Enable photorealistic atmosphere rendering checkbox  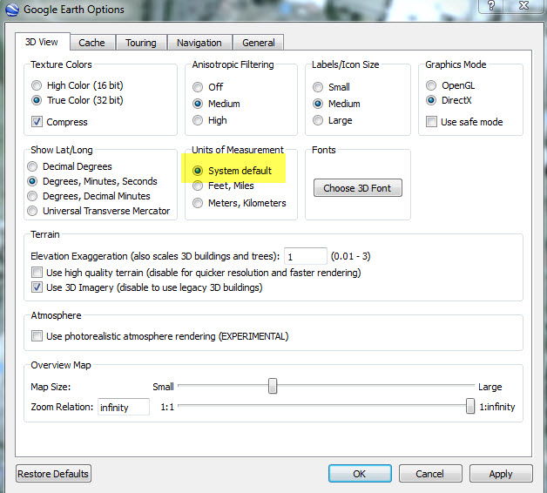37,336
